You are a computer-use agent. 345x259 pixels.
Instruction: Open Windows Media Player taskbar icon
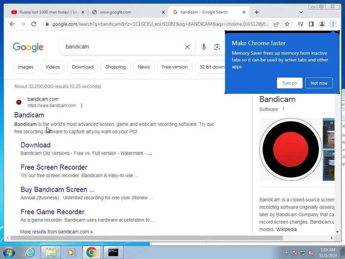pyautogui.click(x=71, y=252)
